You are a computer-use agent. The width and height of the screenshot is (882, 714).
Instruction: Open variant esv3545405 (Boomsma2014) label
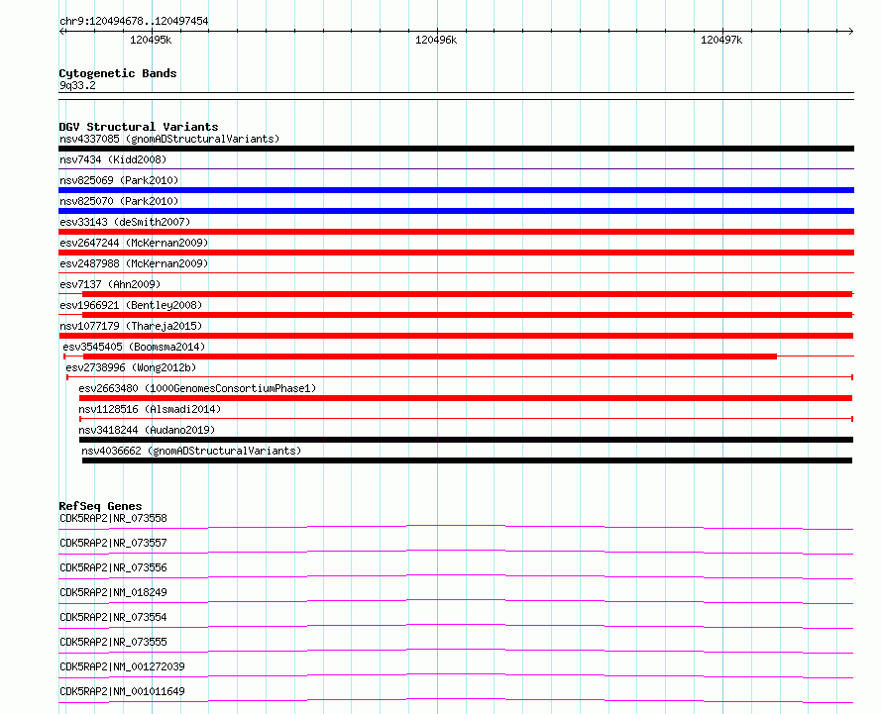click(x=134, y=347)
